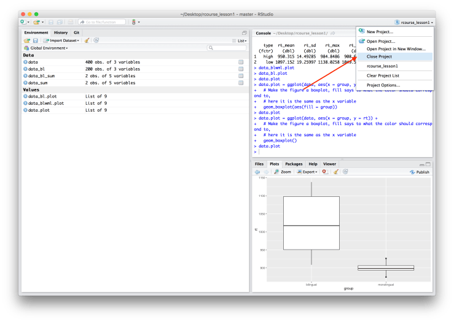Expand the data_bl_sum object
The height and width of the screenshot is (322, 454).
pyautogui.click(x=25, y=75)
